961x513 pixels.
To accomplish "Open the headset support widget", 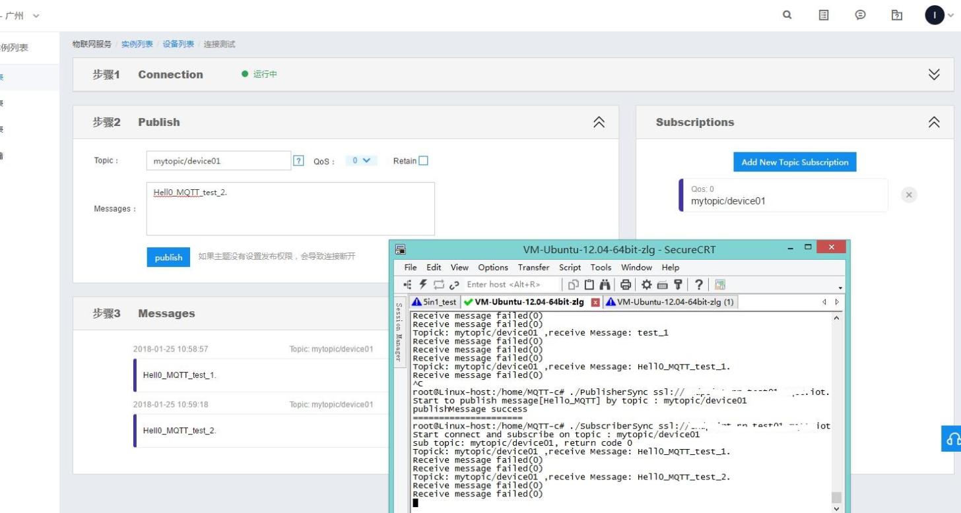I will coord(951,438).
